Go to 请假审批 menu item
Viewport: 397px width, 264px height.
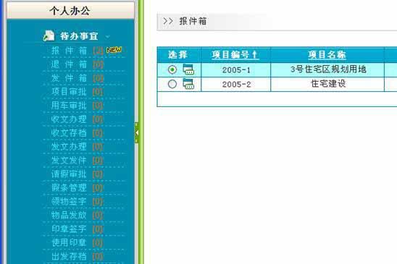point(69,174)
